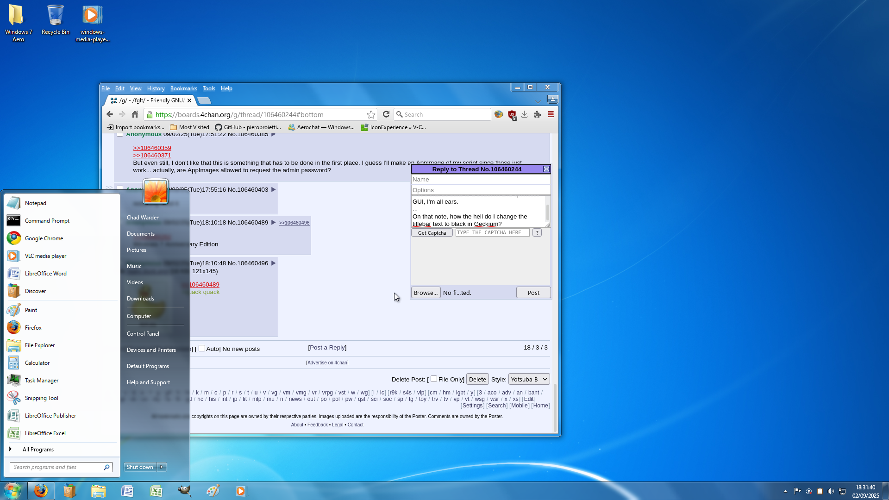This screenshot has width=889, height=500.
Task: Click the >>106460359 quote link
Action: (x=152, y=148)
